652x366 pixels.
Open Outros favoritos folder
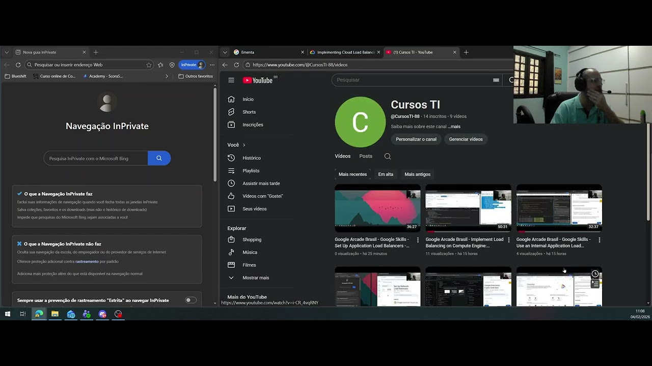[x=196, y=76]
